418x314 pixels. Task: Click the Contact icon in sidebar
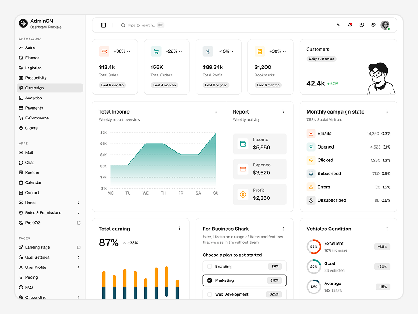tap(21, 192)
